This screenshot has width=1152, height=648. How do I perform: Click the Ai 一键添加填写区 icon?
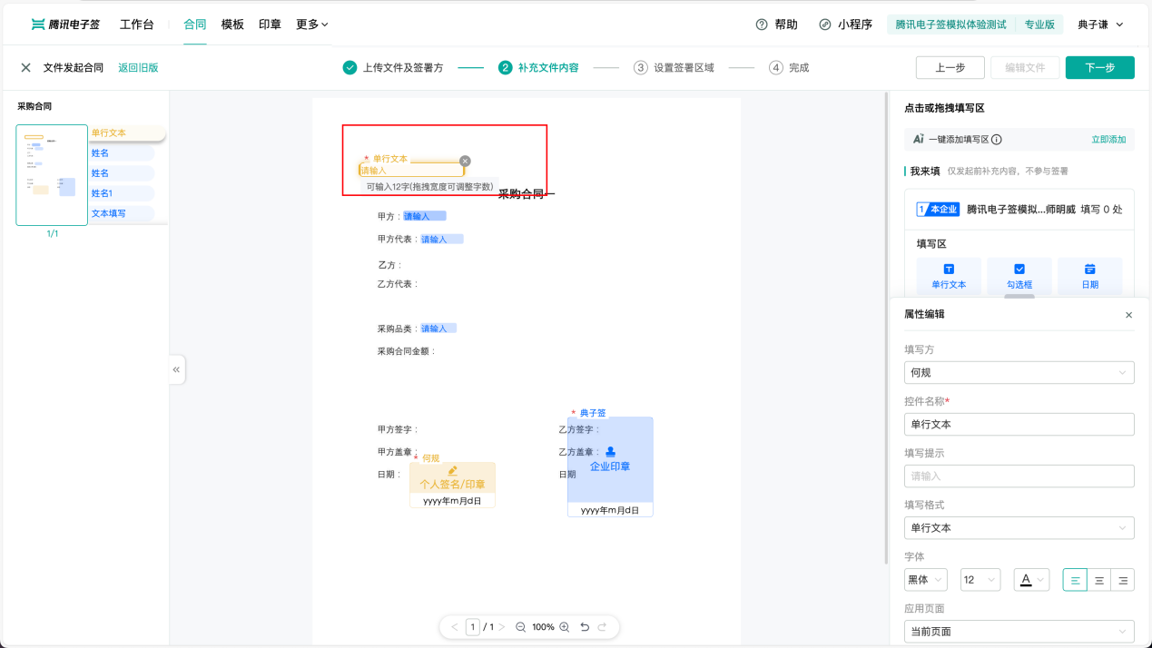tap(919, 139)
